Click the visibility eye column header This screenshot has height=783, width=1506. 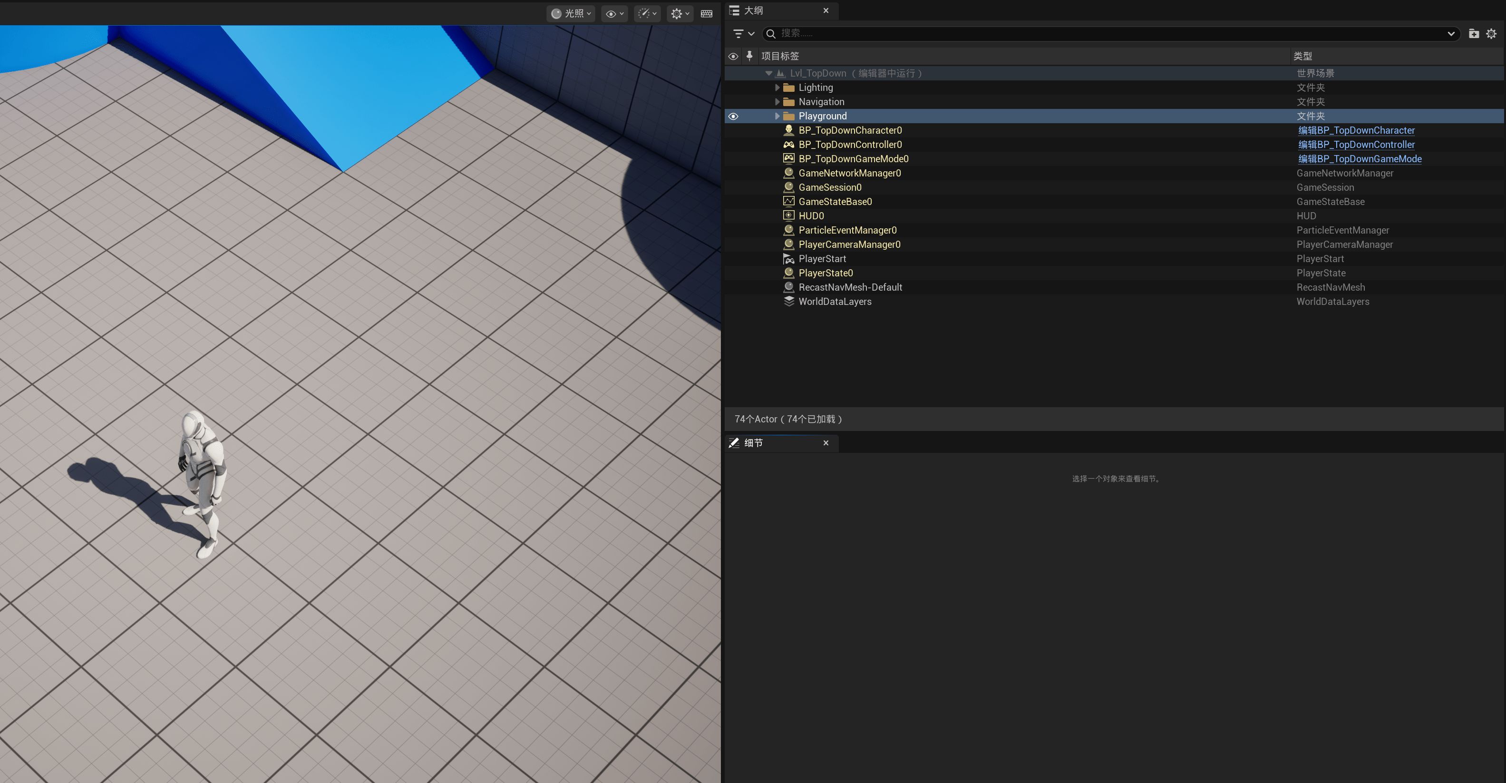point(733,56)
